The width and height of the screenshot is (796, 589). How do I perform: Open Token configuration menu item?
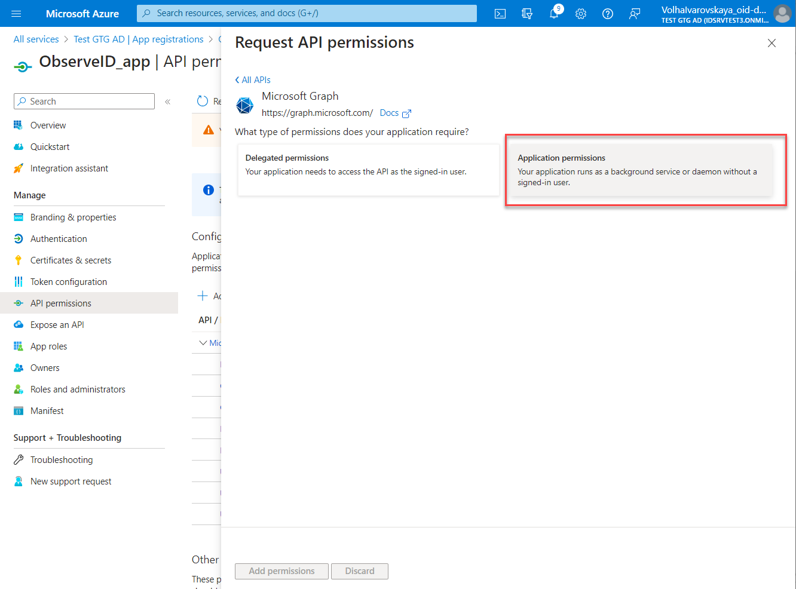coord(69,282)
